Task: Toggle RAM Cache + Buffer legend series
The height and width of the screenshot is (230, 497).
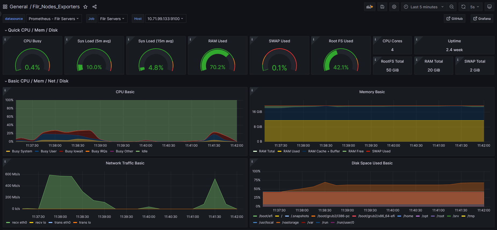Action: [324, 151]
